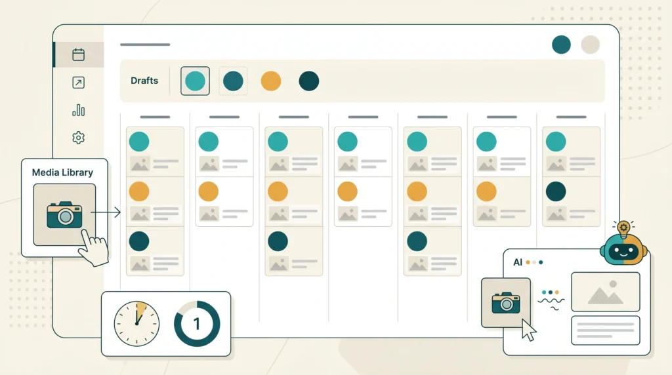Screen dimensions: 672x375
Task: Open the calendar view in the sidebar
Action: (79, 55)
